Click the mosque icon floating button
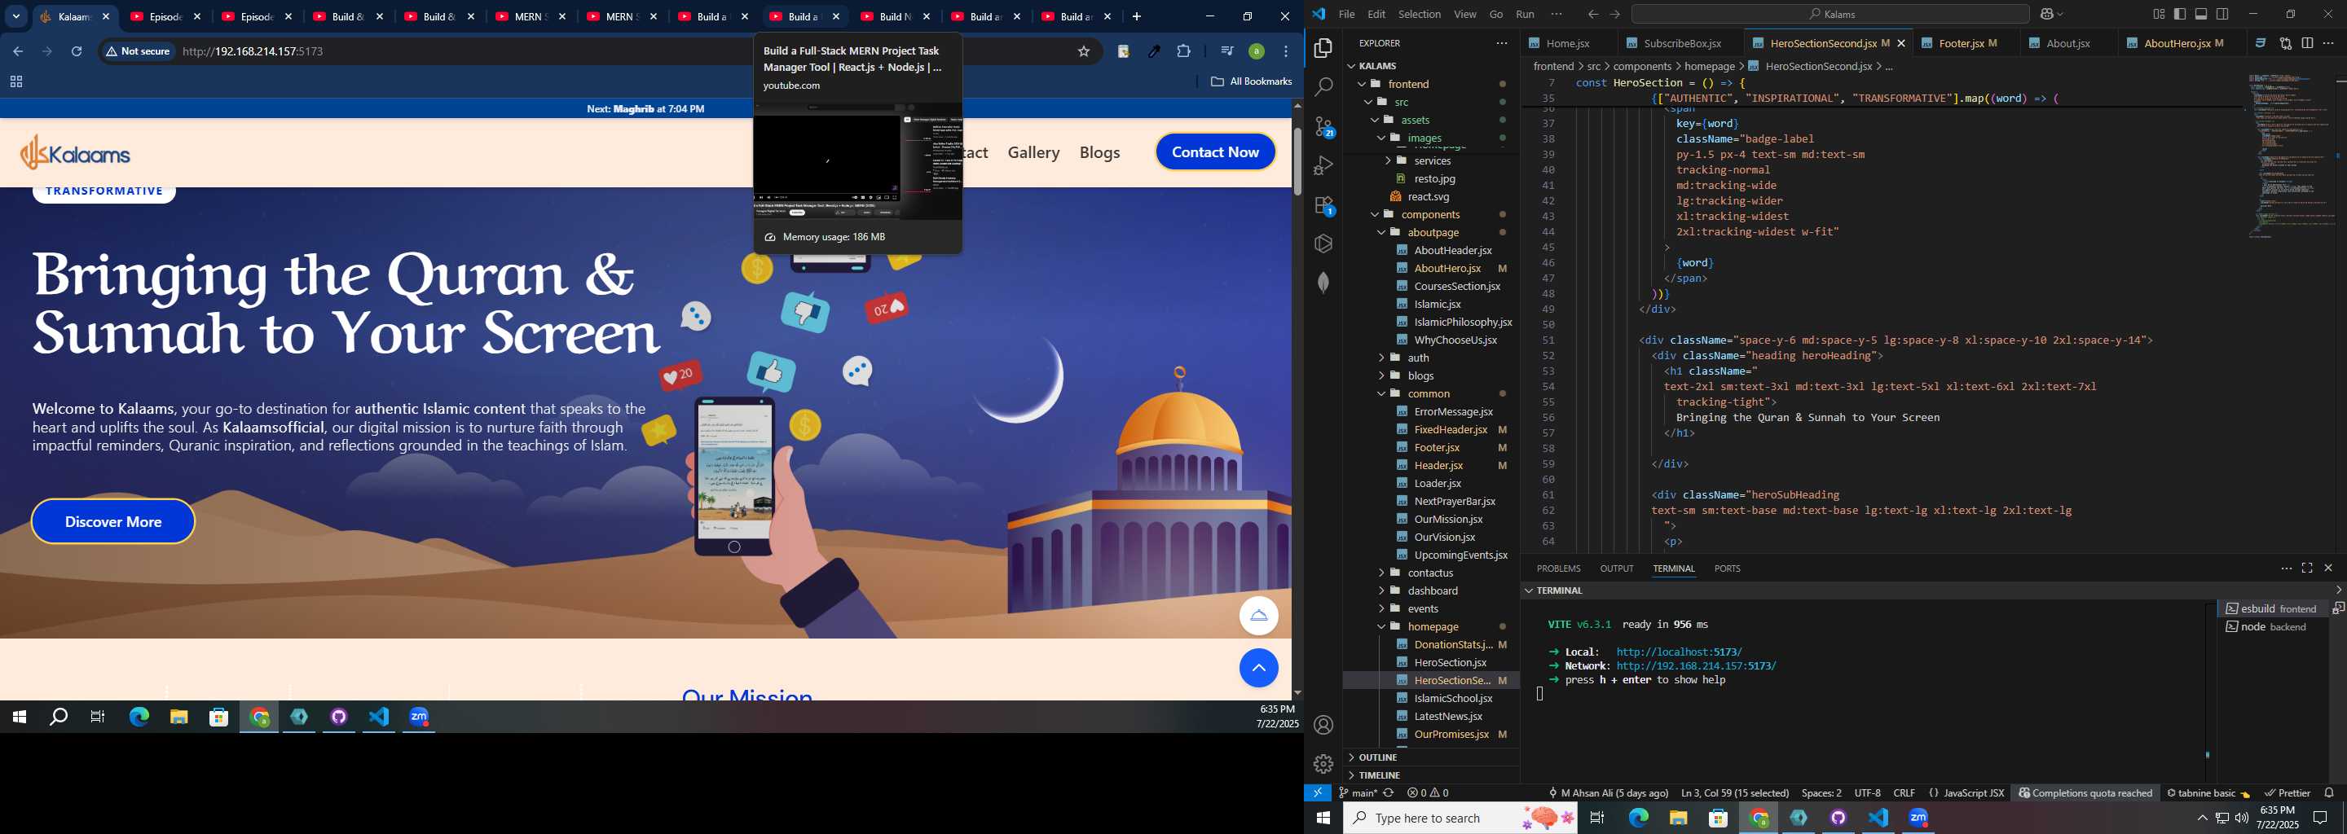2347x834 pixels. [1258, 616]
